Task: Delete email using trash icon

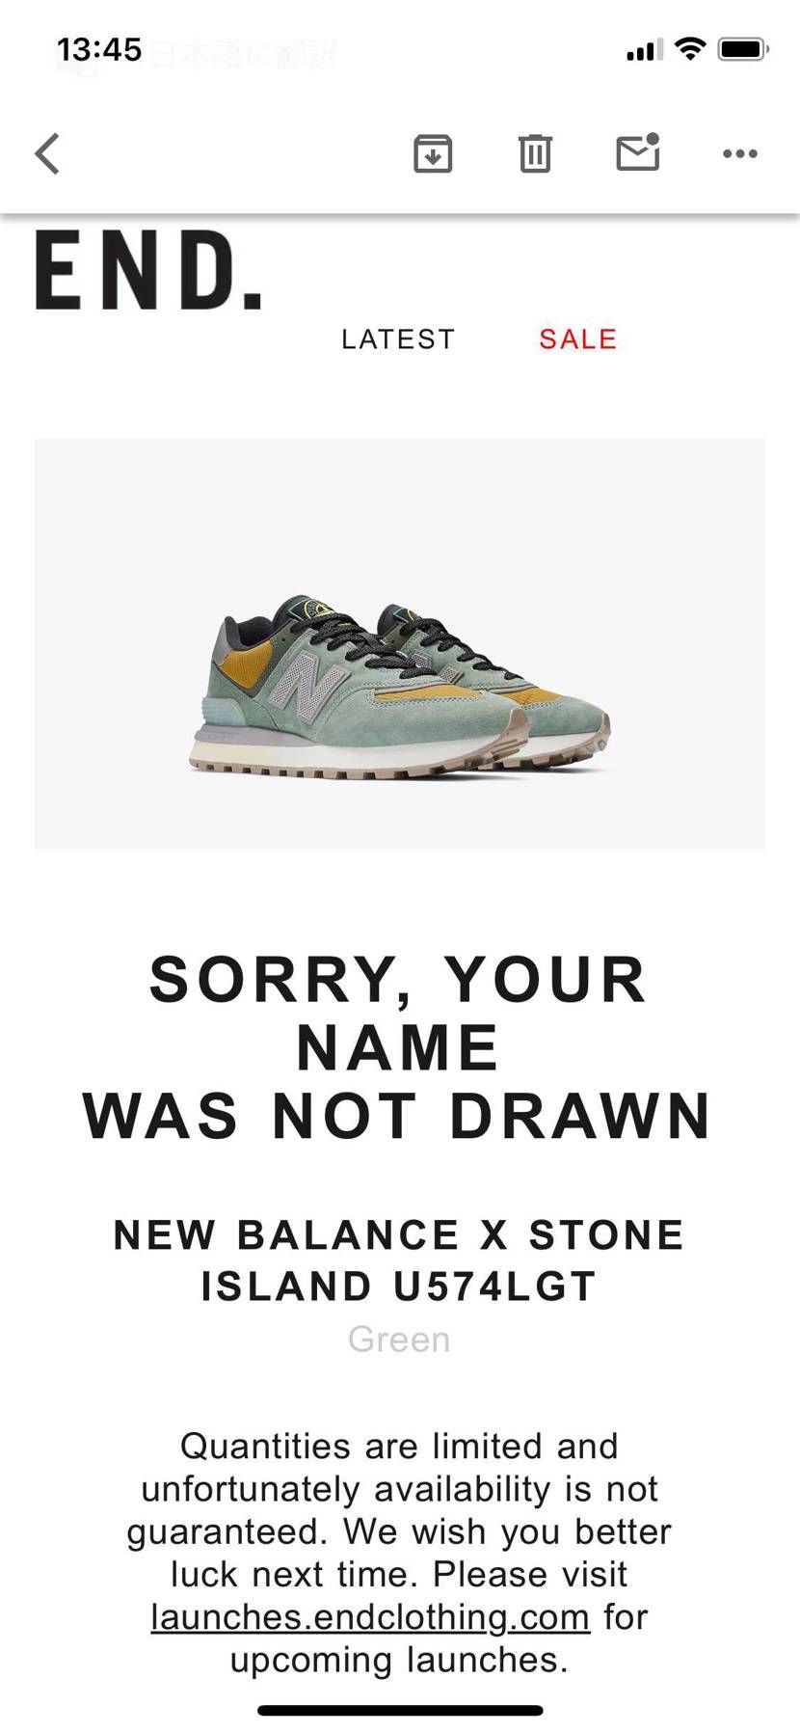Action: [535, 153]
